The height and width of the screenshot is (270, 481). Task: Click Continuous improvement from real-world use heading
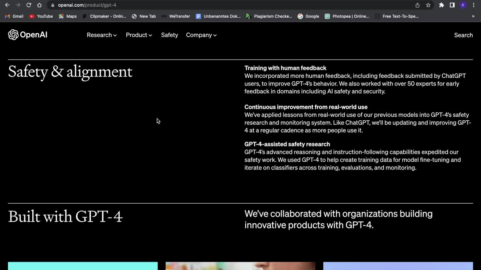click(x=306, y=107)
